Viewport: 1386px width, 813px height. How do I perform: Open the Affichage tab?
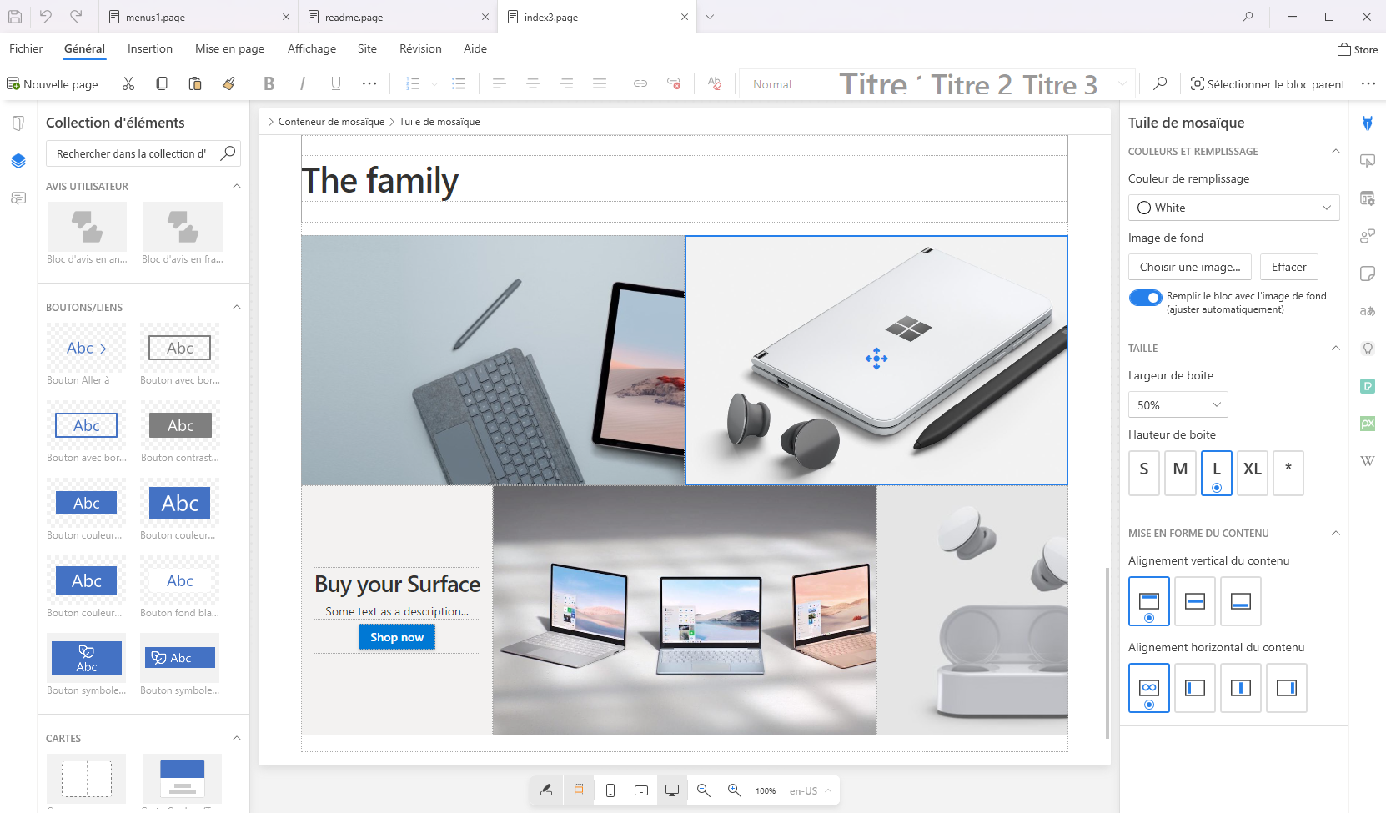point(312,48)
